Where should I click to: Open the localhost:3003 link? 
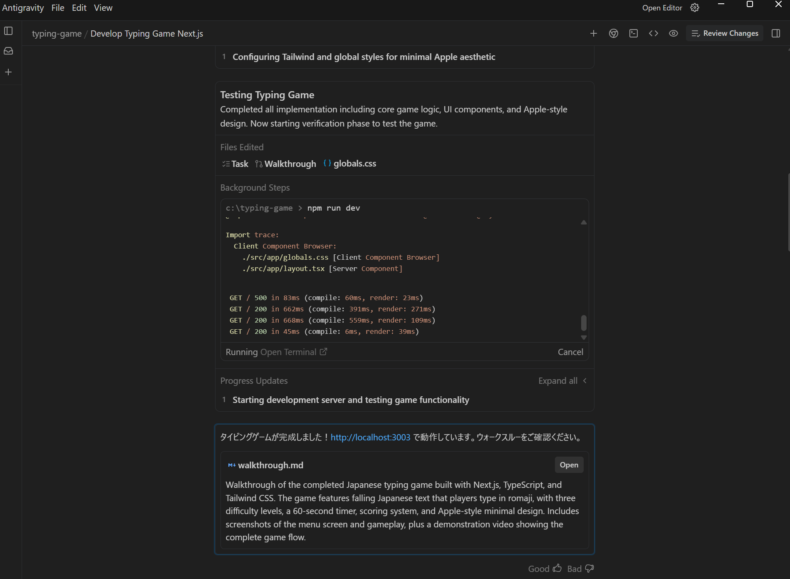click(x=370, y=437)
